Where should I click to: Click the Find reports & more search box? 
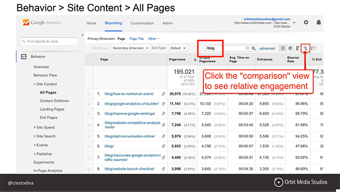point(49,41)
